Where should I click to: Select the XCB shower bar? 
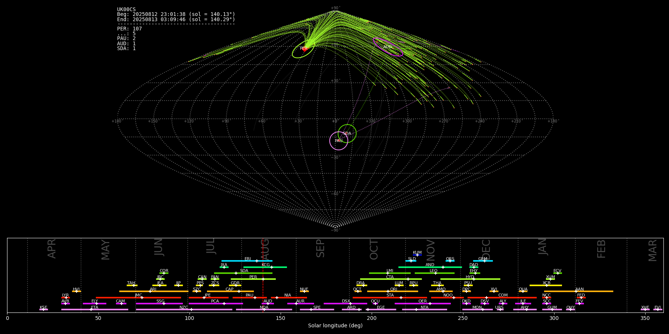tap(546, 285)
